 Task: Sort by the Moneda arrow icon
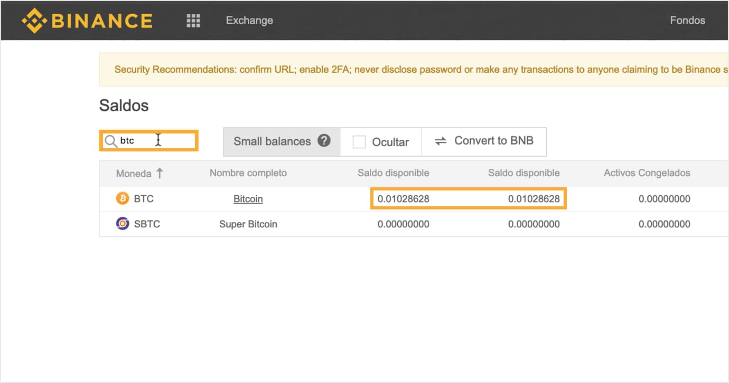pyautogui.click(x=160, y=173)
